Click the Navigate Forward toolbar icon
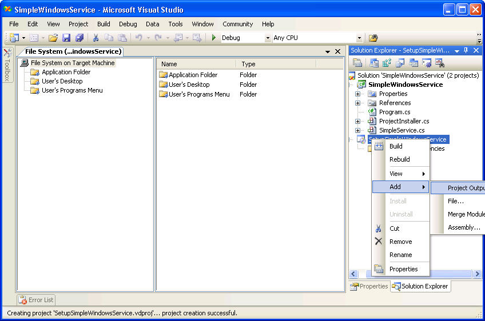The image size is (485, 321). coord(197,38)
